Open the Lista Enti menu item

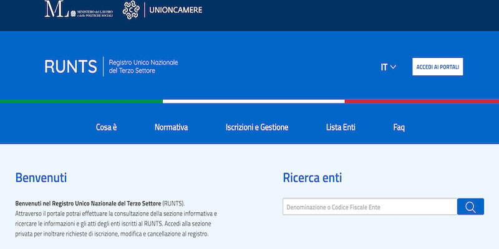coord(341,128)
